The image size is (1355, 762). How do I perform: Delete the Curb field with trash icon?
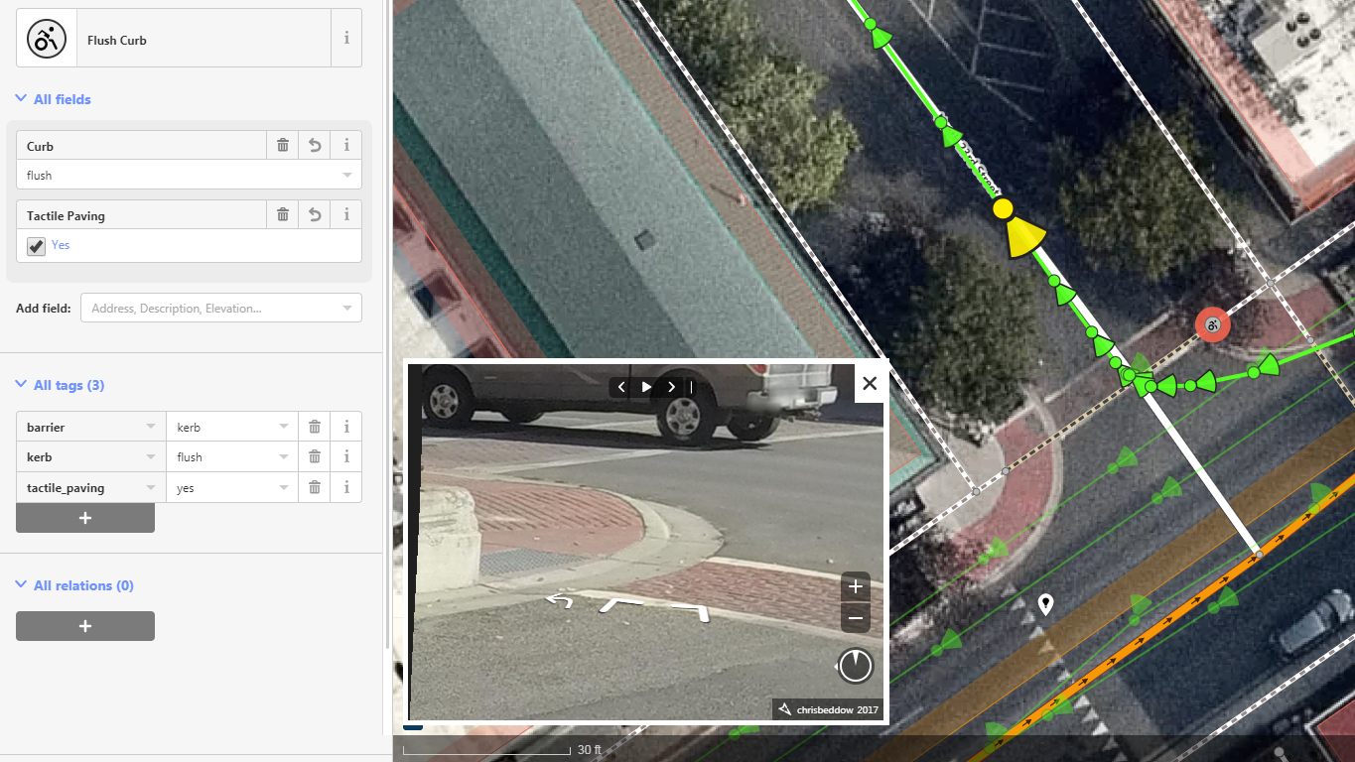tap(283, 146)
